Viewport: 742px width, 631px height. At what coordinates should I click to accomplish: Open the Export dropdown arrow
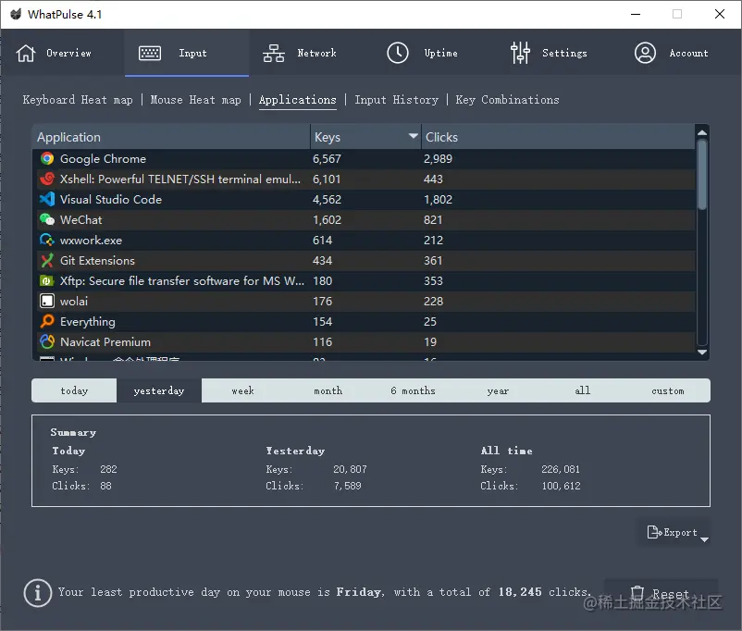coord(704,539)
